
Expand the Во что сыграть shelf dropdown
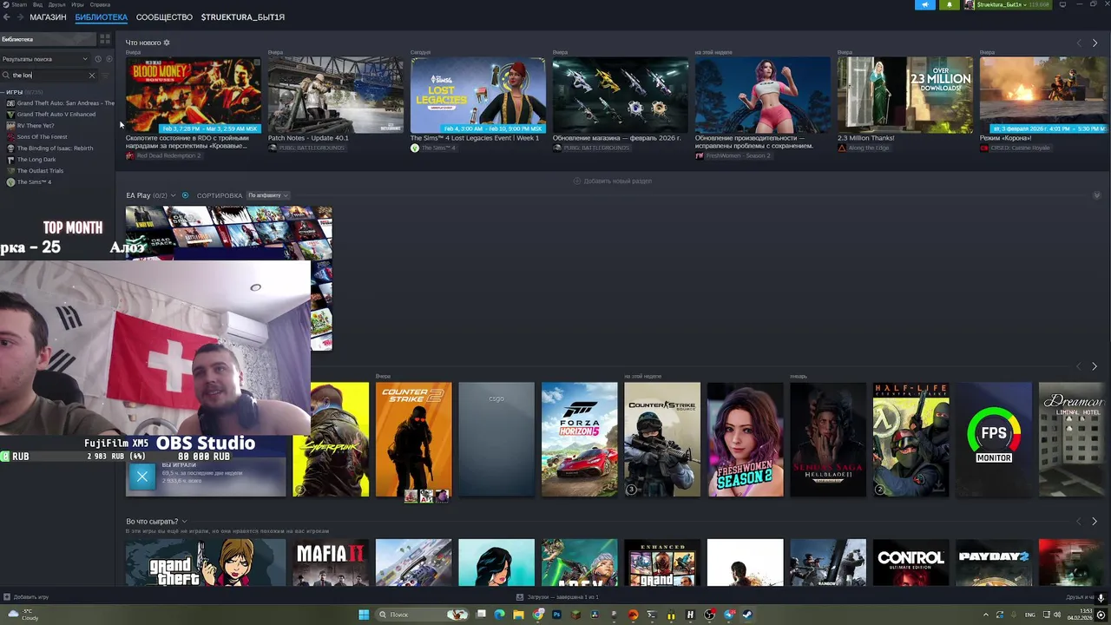point(184,522)
